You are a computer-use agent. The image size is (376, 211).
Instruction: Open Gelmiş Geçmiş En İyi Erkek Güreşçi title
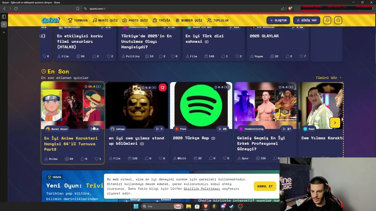click(x=261, y=143)
